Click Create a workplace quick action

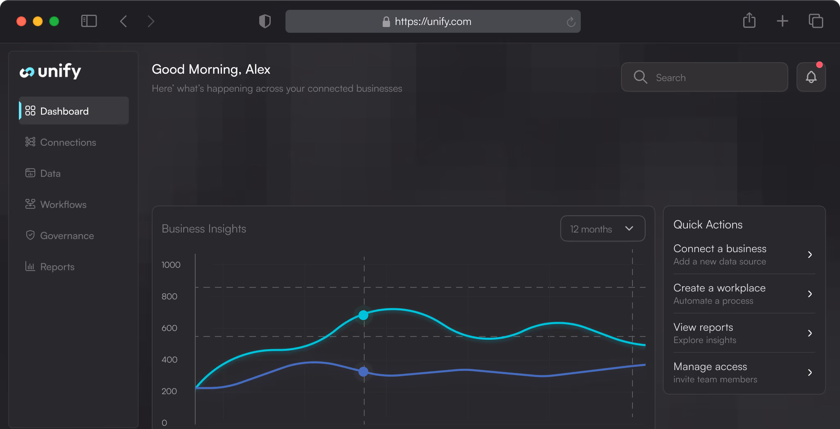tap(744, 294)
